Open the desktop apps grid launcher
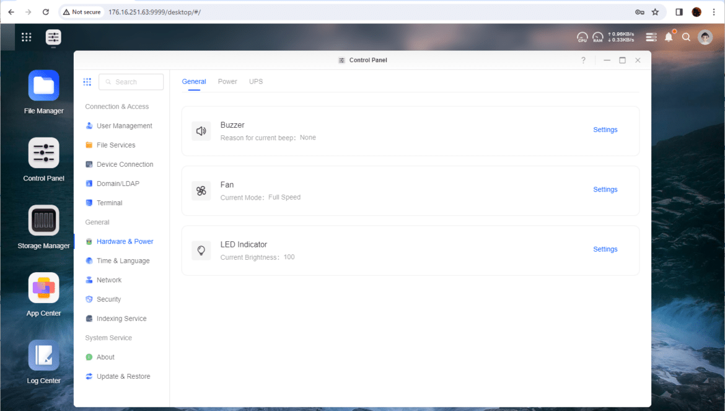The height and width of the screenshot is (411, 725). (27, 37)
